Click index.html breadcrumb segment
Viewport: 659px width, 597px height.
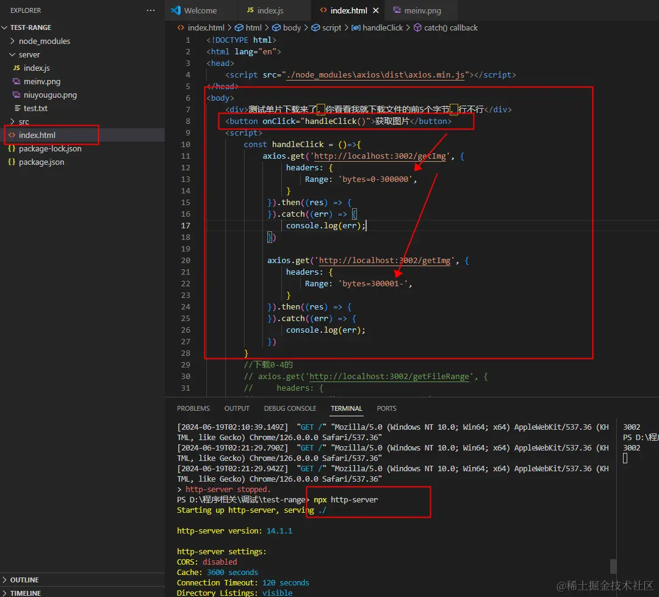pos(206,27)
